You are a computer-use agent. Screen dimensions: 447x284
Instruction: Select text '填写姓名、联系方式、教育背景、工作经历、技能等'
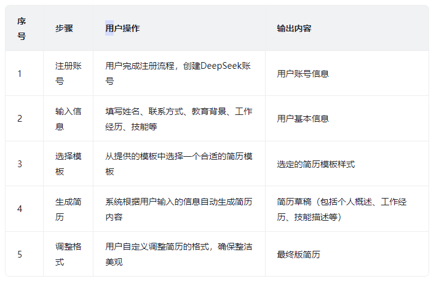(179, 119)
